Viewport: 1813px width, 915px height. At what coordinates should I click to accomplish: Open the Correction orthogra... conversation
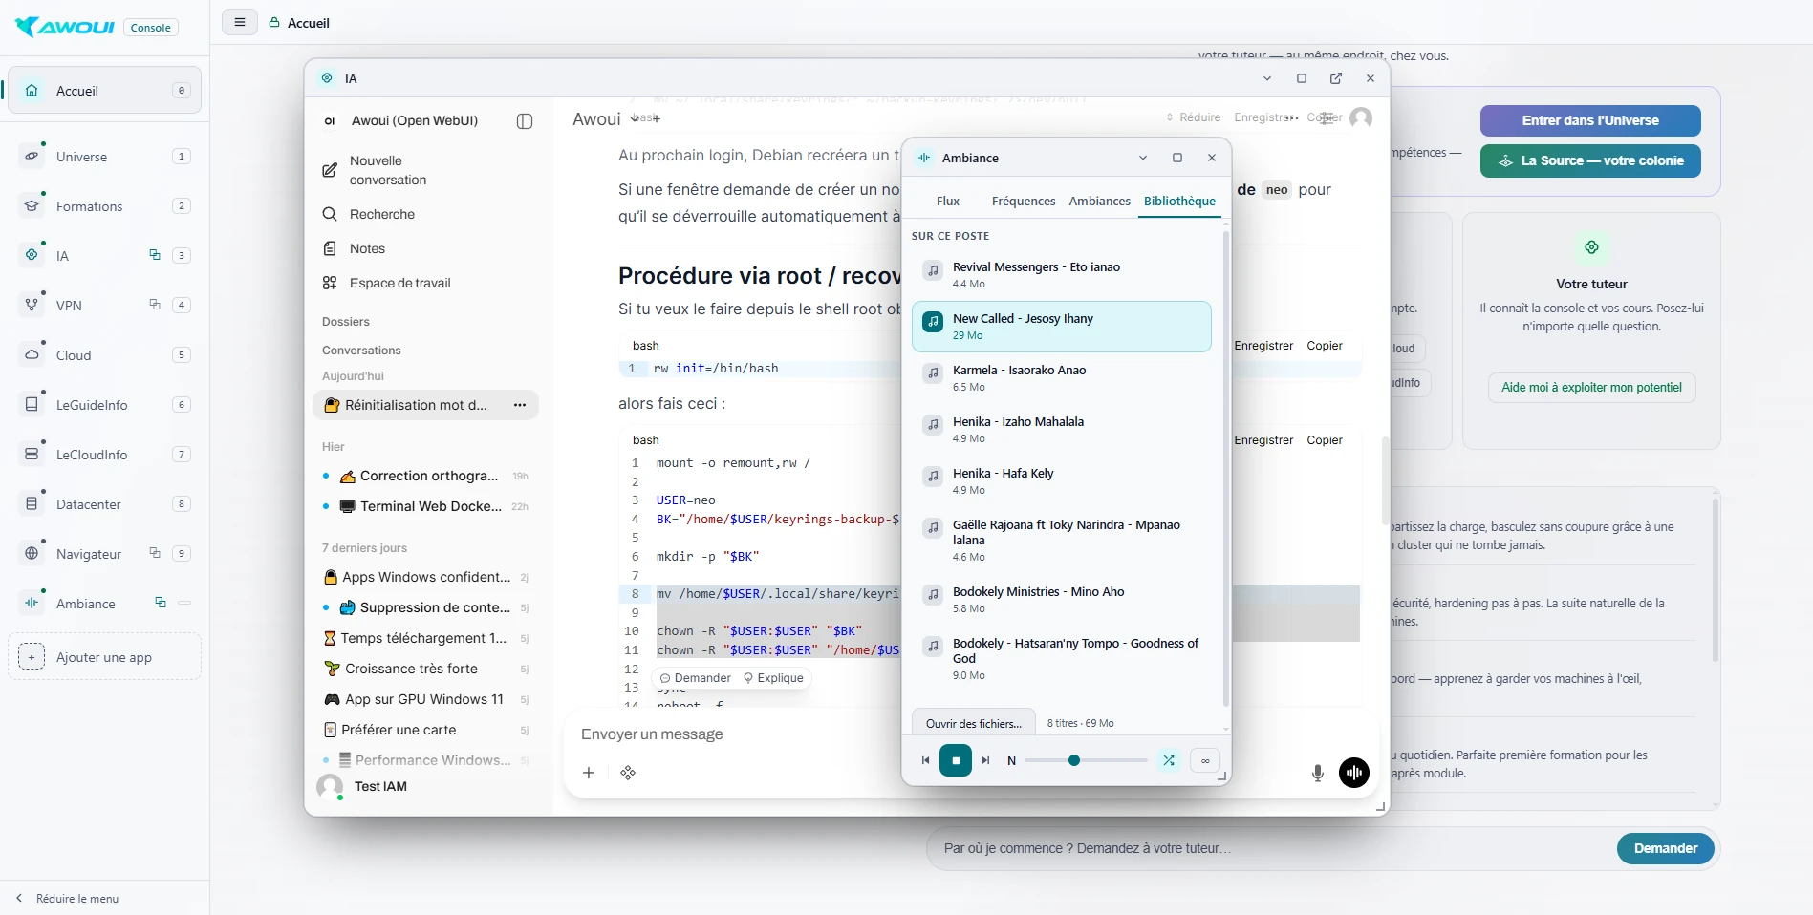425,476
